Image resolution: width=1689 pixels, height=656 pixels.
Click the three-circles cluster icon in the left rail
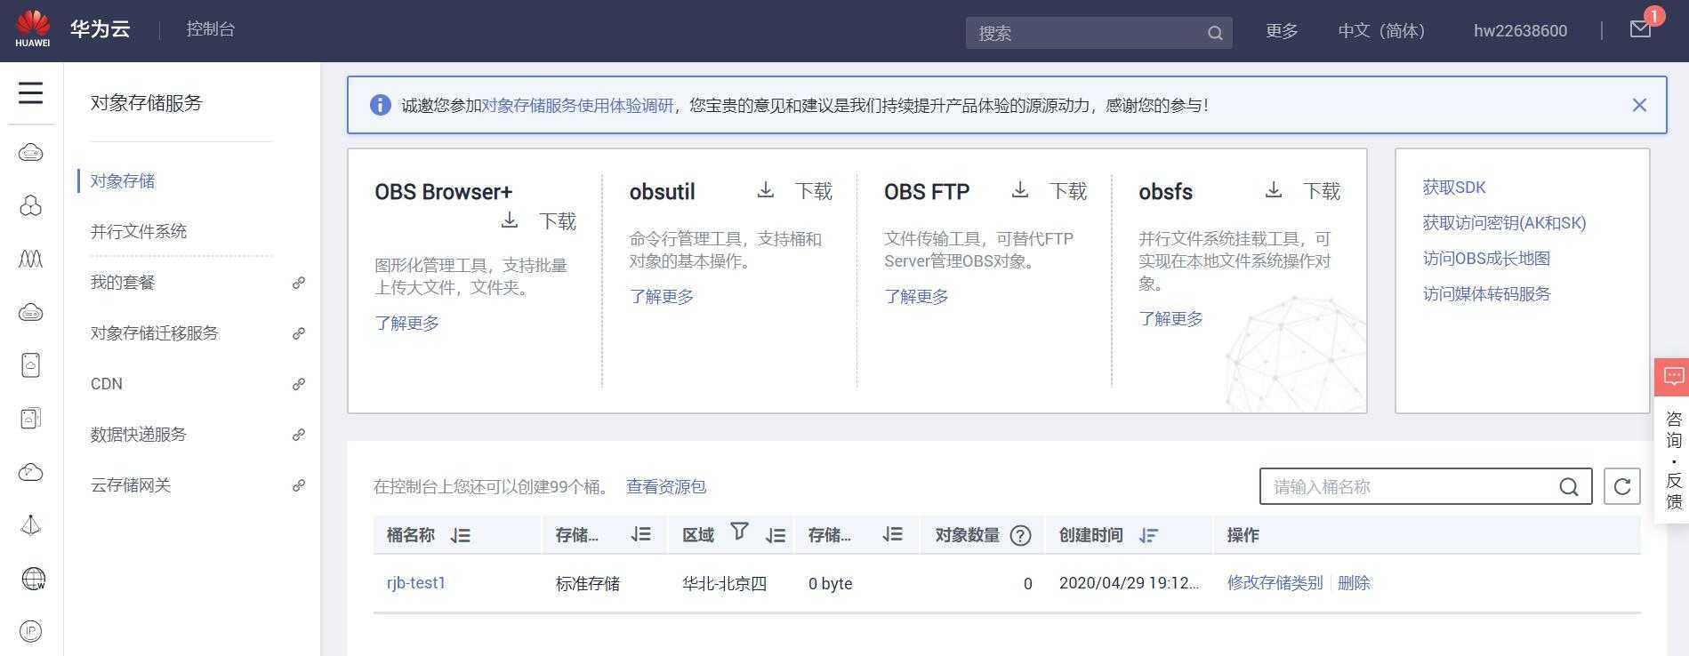click(x=31, y=206)
